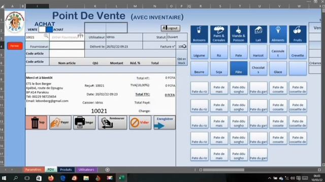Viewport: 325px width, 182px height.
Task: Choose the Cassoulet subcategory
Action: tap(278, 52)
